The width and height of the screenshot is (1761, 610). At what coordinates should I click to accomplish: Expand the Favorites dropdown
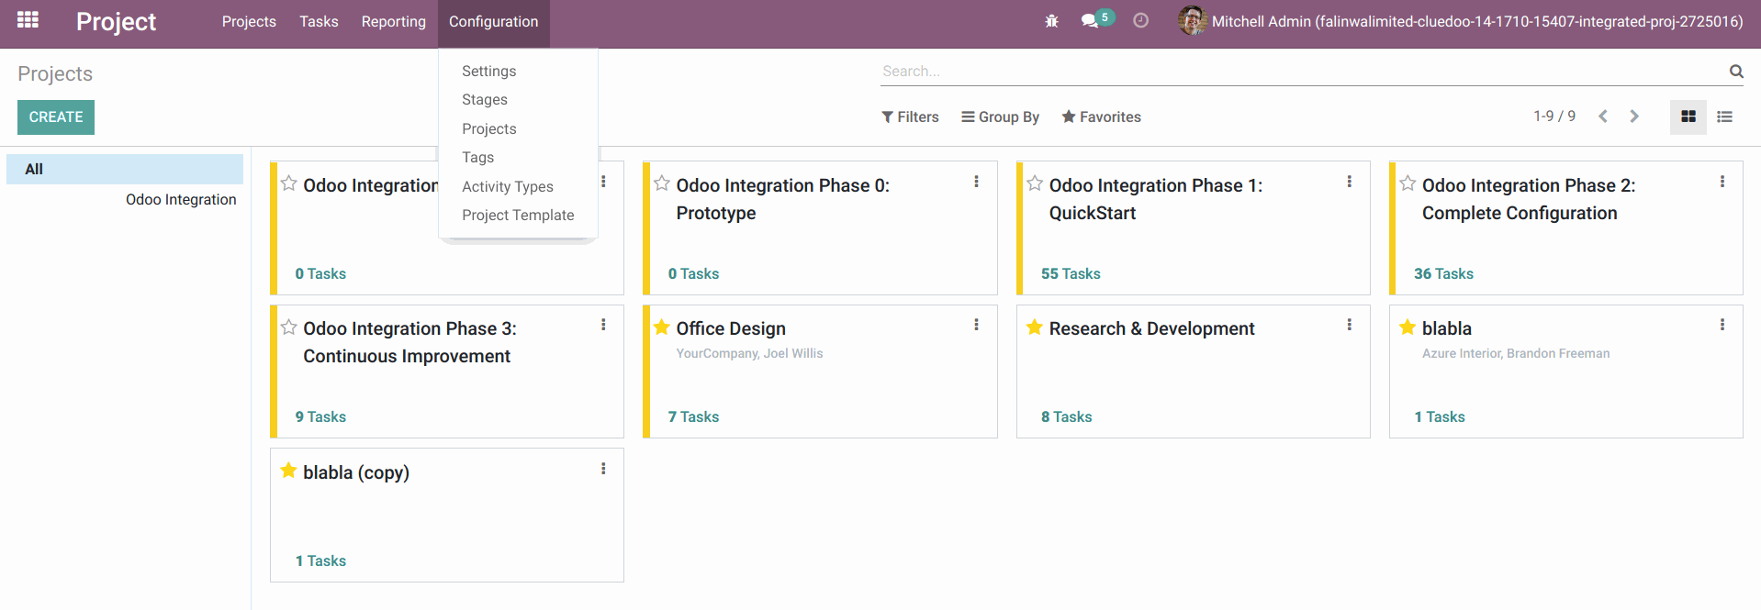click(1101, 116)
